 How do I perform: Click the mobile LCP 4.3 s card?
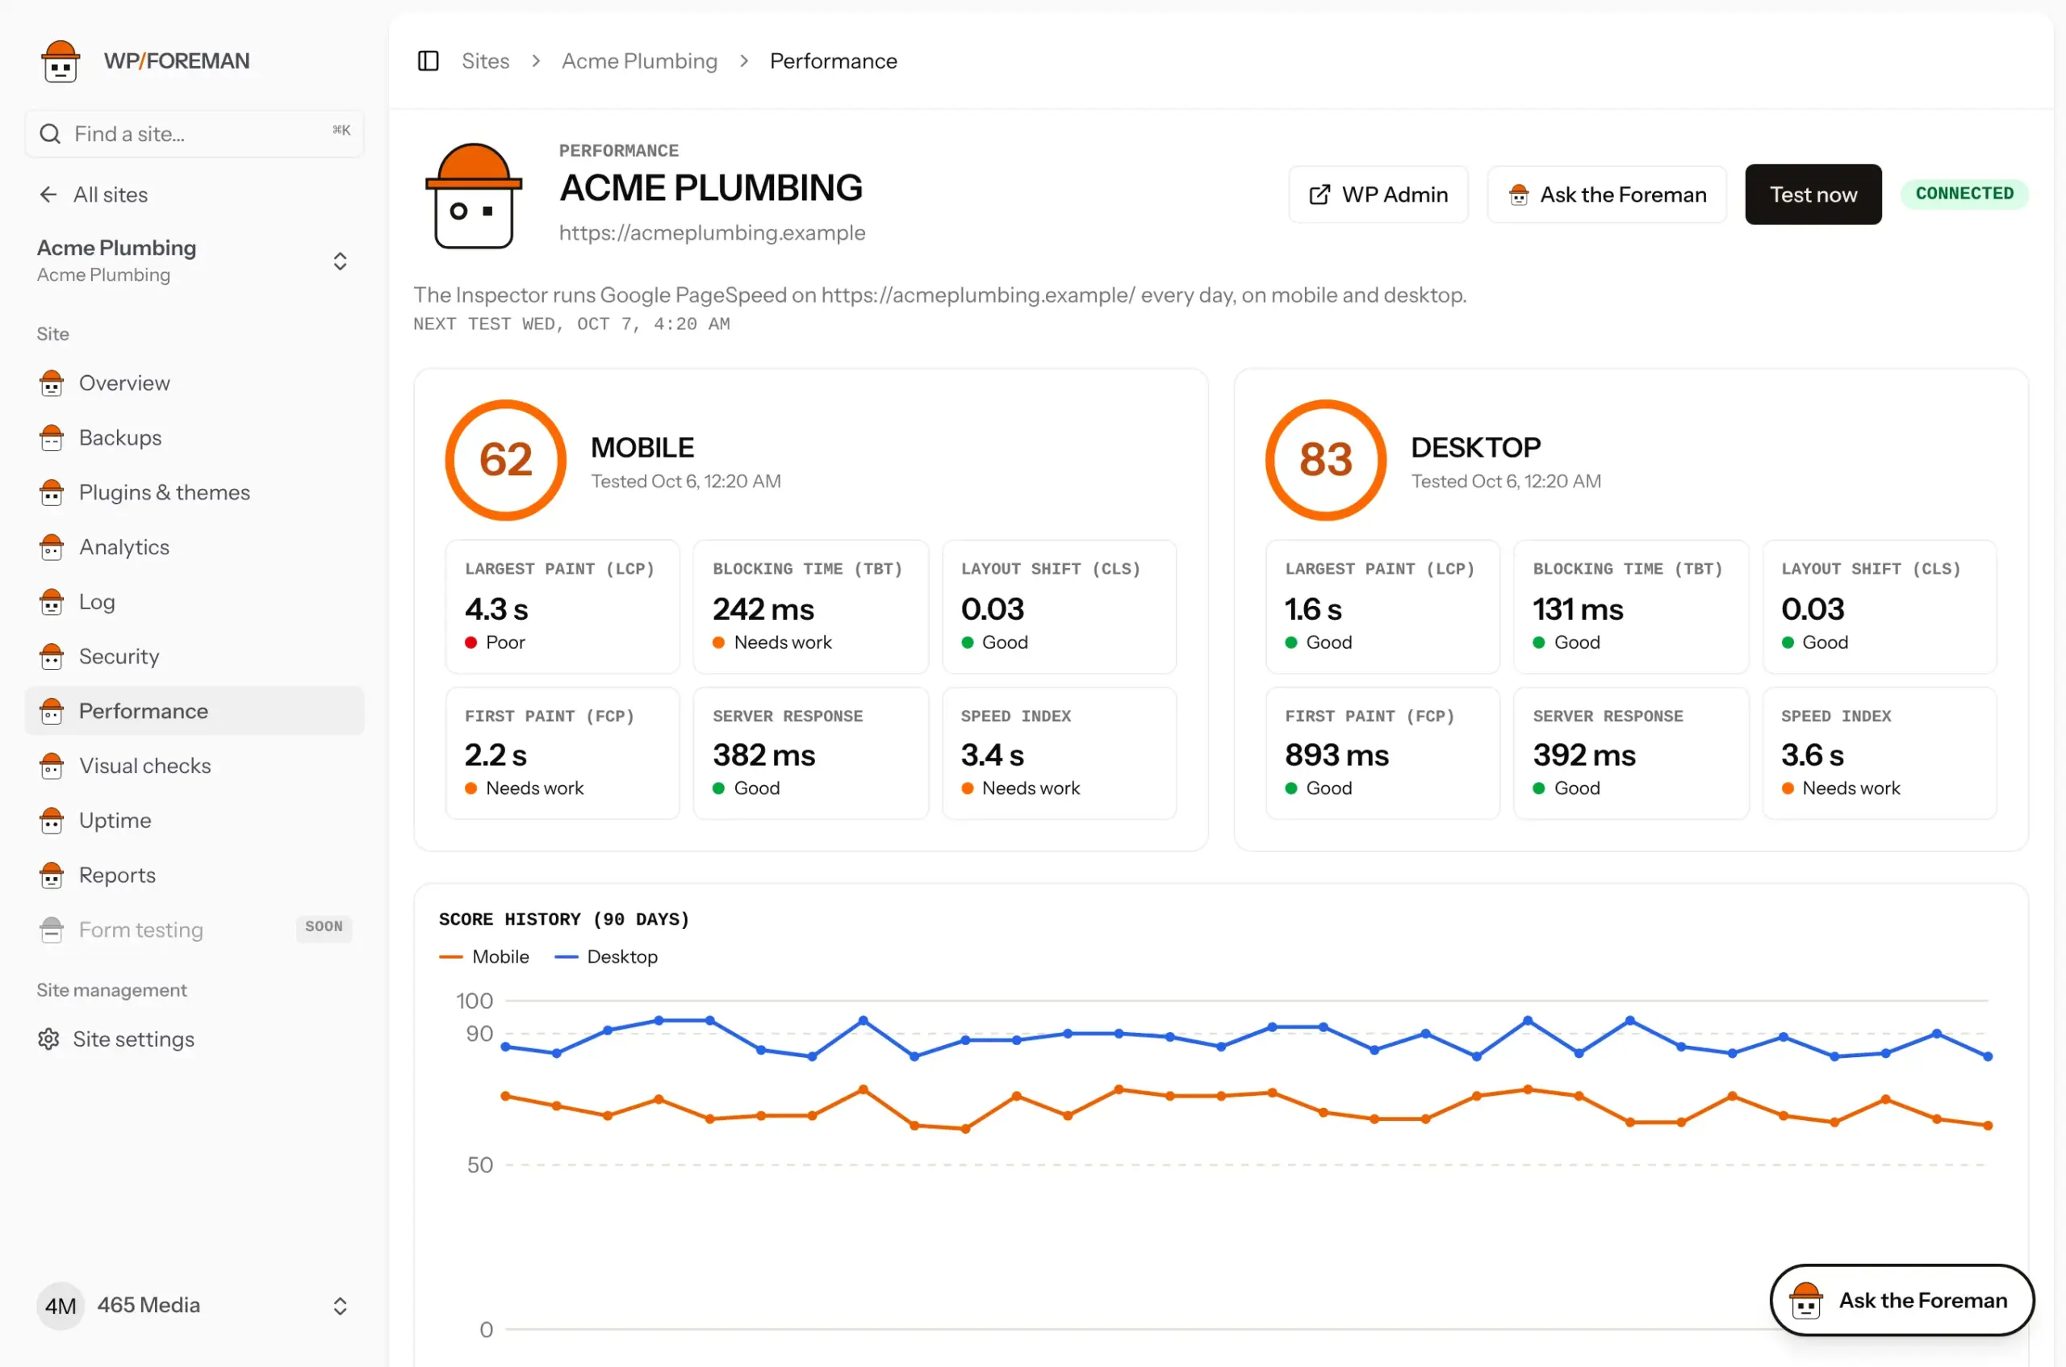[563, 607]
